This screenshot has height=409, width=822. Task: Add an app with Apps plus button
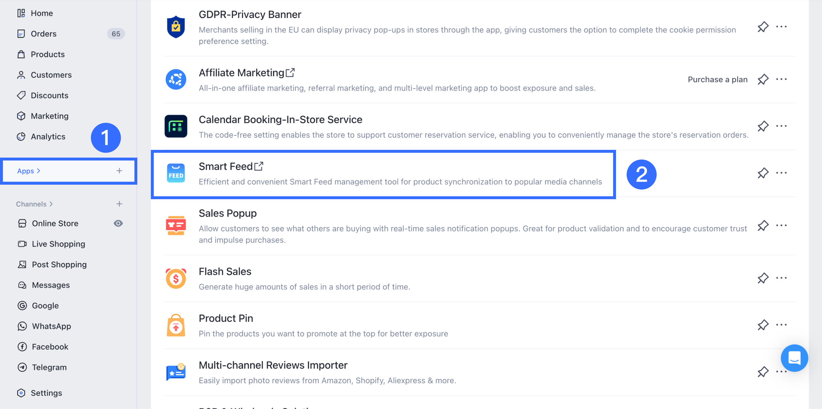[119, 171]
